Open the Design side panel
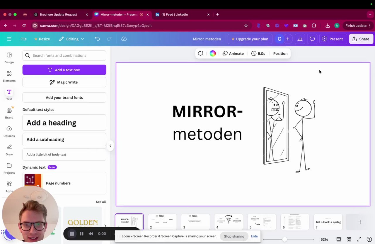Image resolution: width=375 pixels, height=244 pixels. 9,58
